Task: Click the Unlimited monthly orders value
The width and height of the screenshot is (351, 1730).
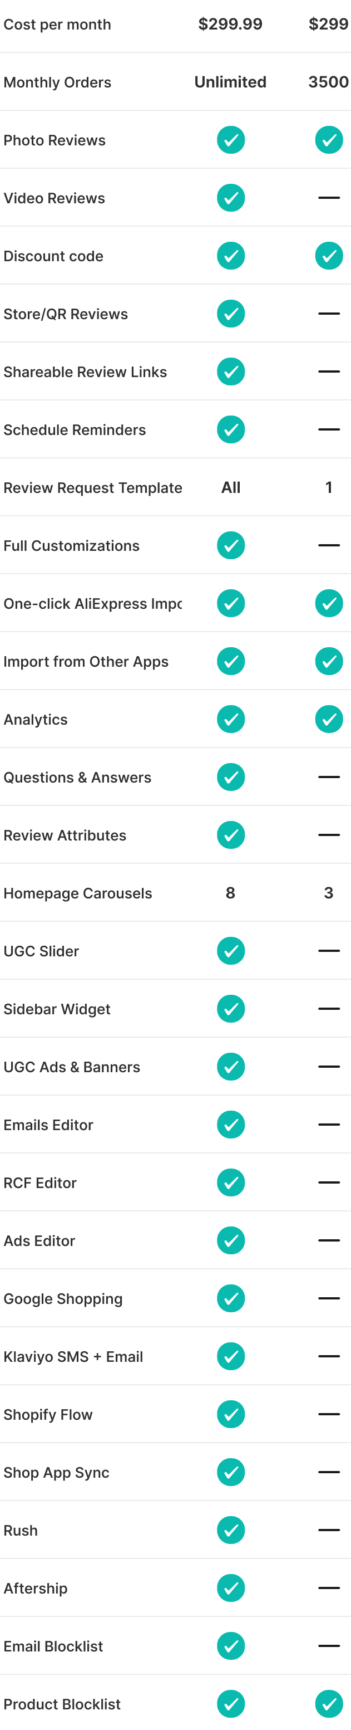Action: point(230,82)
